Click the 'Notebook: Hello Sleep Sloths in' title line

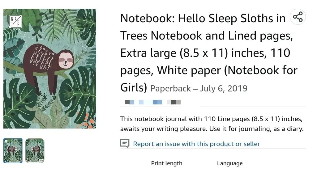coord(203,19)
